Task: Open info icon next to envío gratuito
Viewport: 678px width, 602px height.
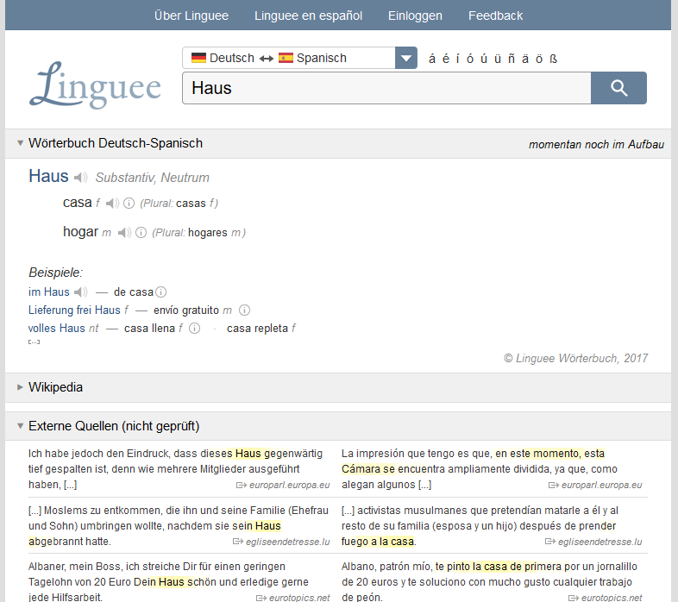Action: pyautogui.click(x=244, y=310)
